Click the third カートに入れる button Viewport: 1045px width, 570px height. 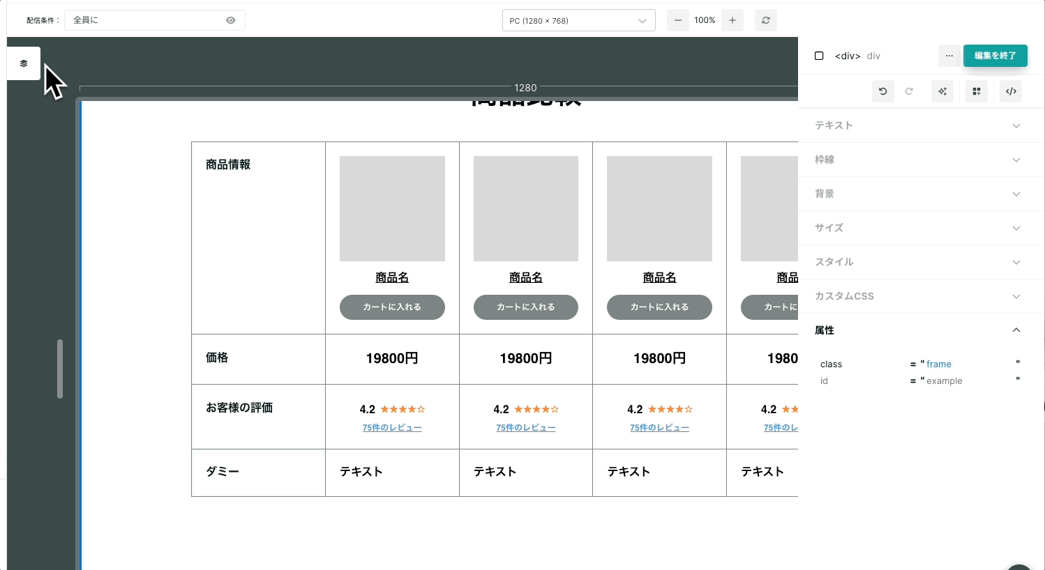[x=659, y=307]
